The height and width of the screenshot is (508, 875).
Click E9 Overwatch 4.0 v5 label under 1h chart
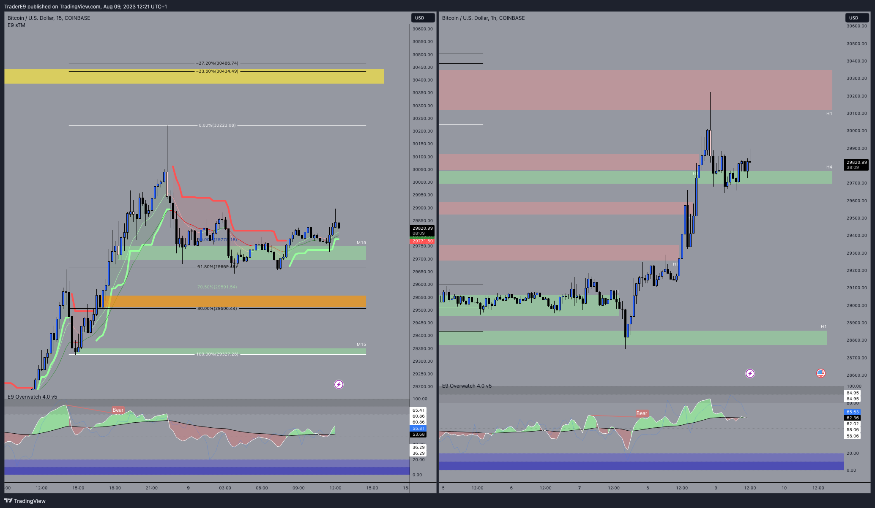point(467,386)
